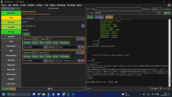
Task: Add a new keychain with the Add button
Action: pyautogui.click(x=26, y=34)
